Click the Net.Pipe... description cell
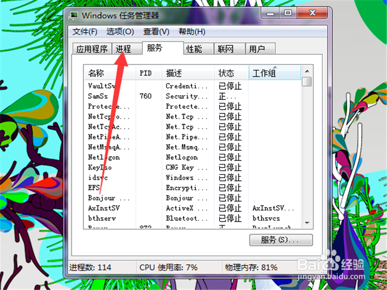The width and height of the screenshot is (387, 290). (186, 137)
